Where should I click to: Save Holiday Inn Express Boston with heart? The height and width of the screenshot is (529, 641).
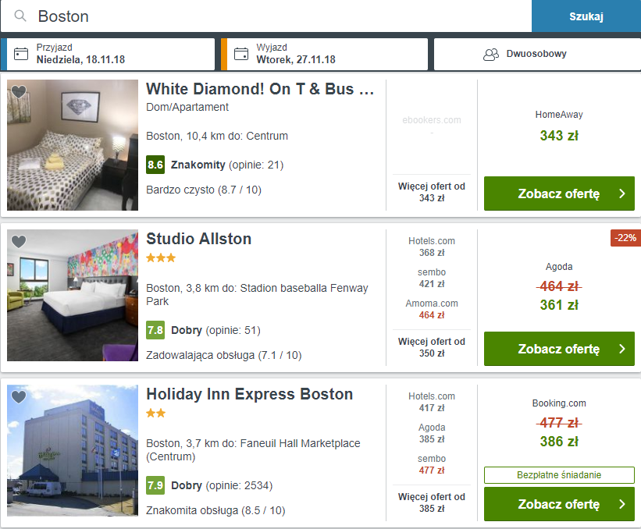click(19, 397)
